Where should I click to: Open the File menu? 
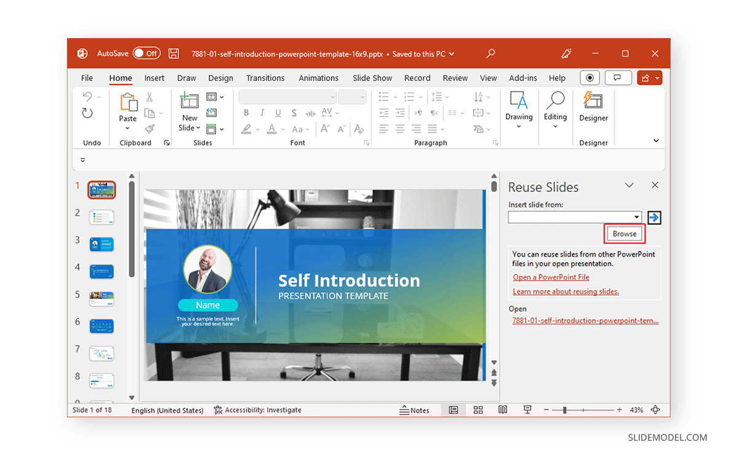point(87,78)
